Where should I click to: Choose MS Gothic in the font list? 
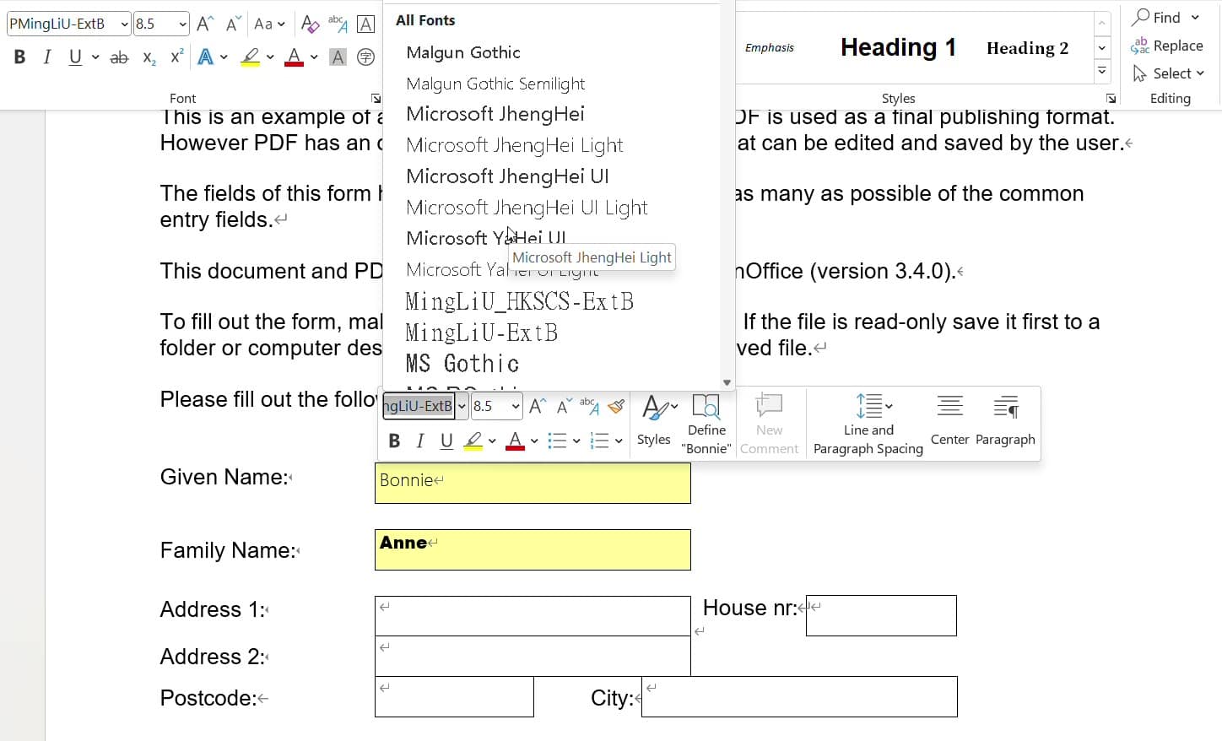point(462,364)
